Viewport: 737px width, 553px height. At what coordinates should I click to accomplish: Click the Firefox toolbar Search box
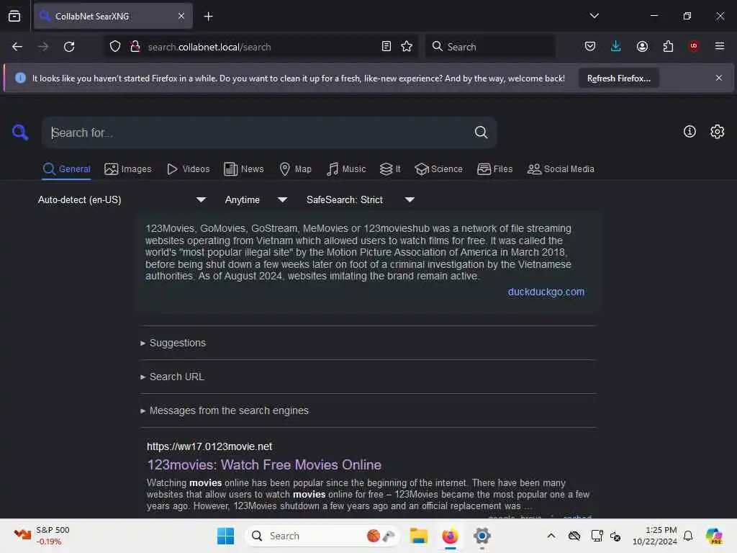pos(491,47)
